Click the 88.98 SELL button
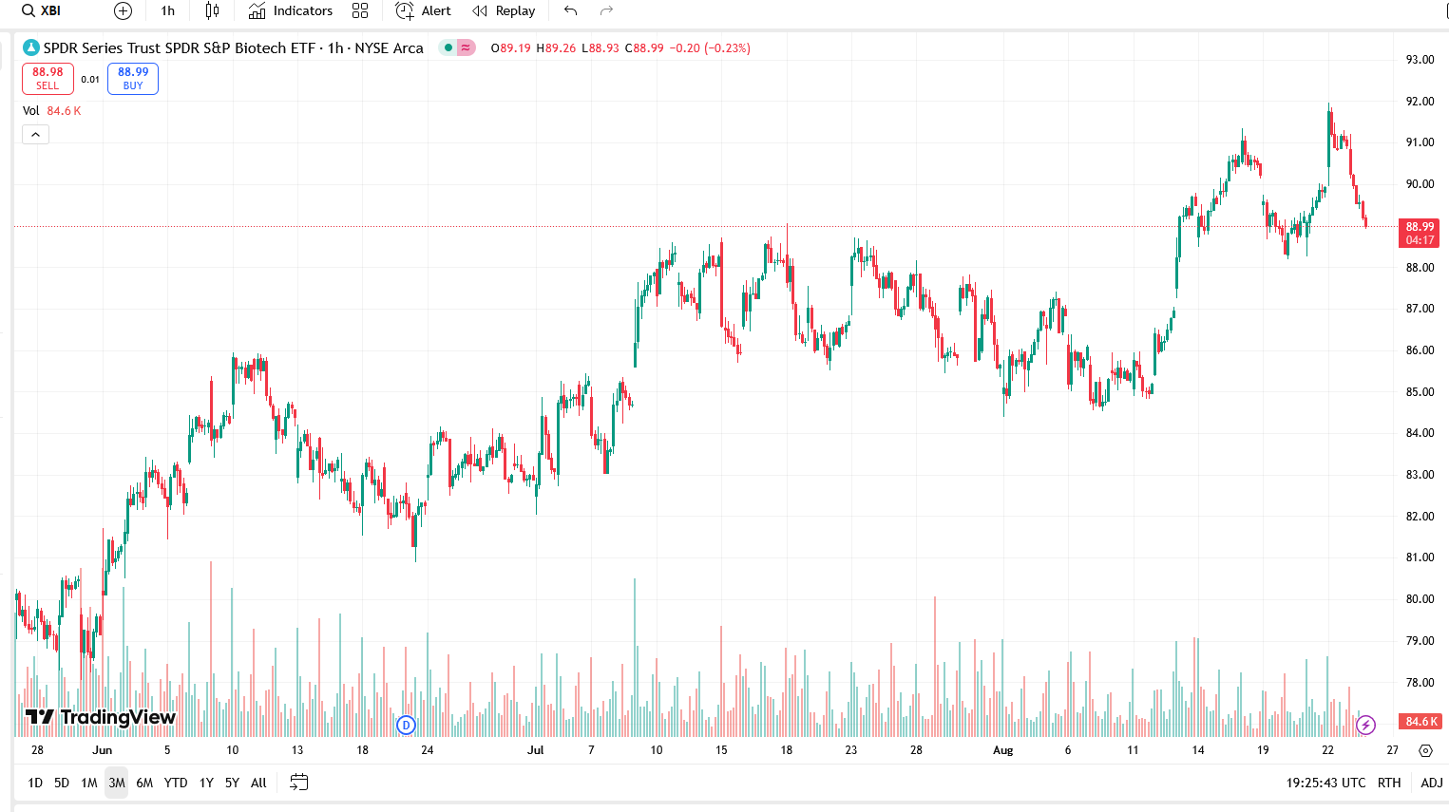 coord(48,79)
